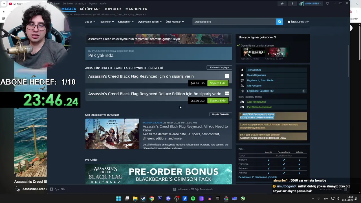
Task: Open the Görünüm menu
Action: tap(68, 4)
